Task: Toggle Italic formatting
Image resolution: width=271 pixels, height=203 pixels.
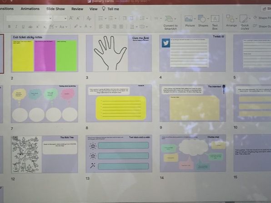Action: click(x=16, y=27)
